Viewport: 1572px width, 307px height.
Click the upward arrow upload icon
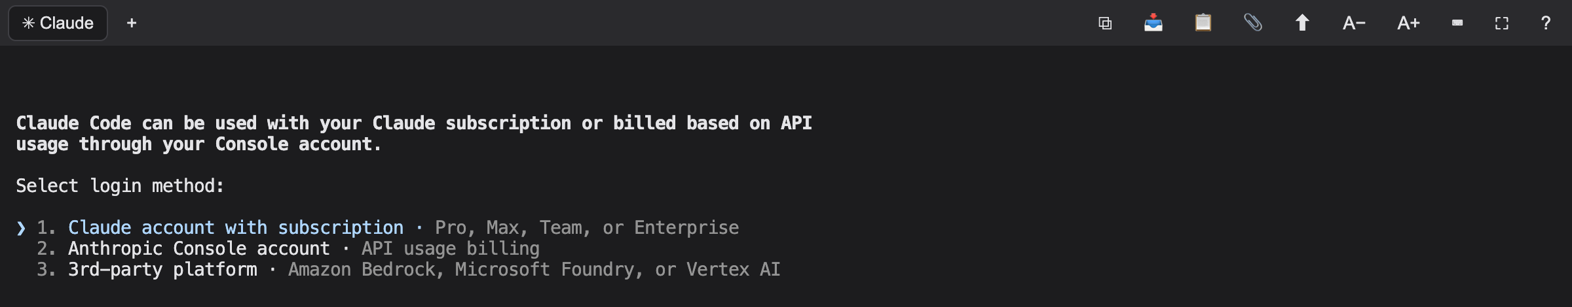coord(1302,23)
